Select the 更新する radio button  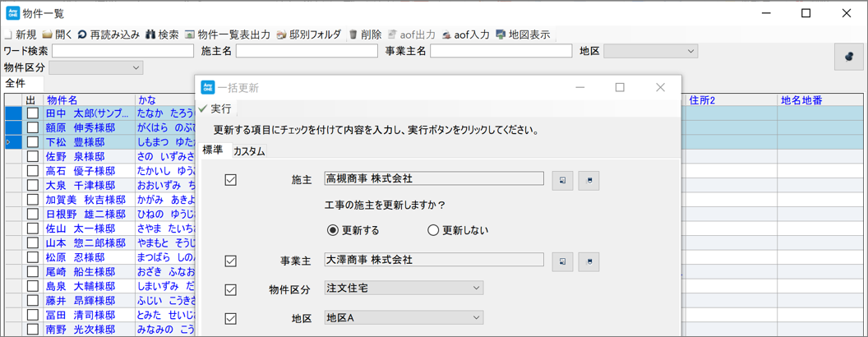pyautogui.click(x=332, y=230)
